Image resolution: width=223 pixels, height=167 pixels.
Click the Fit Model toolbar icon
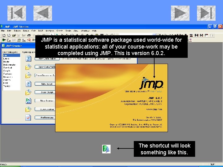(19, 40)
